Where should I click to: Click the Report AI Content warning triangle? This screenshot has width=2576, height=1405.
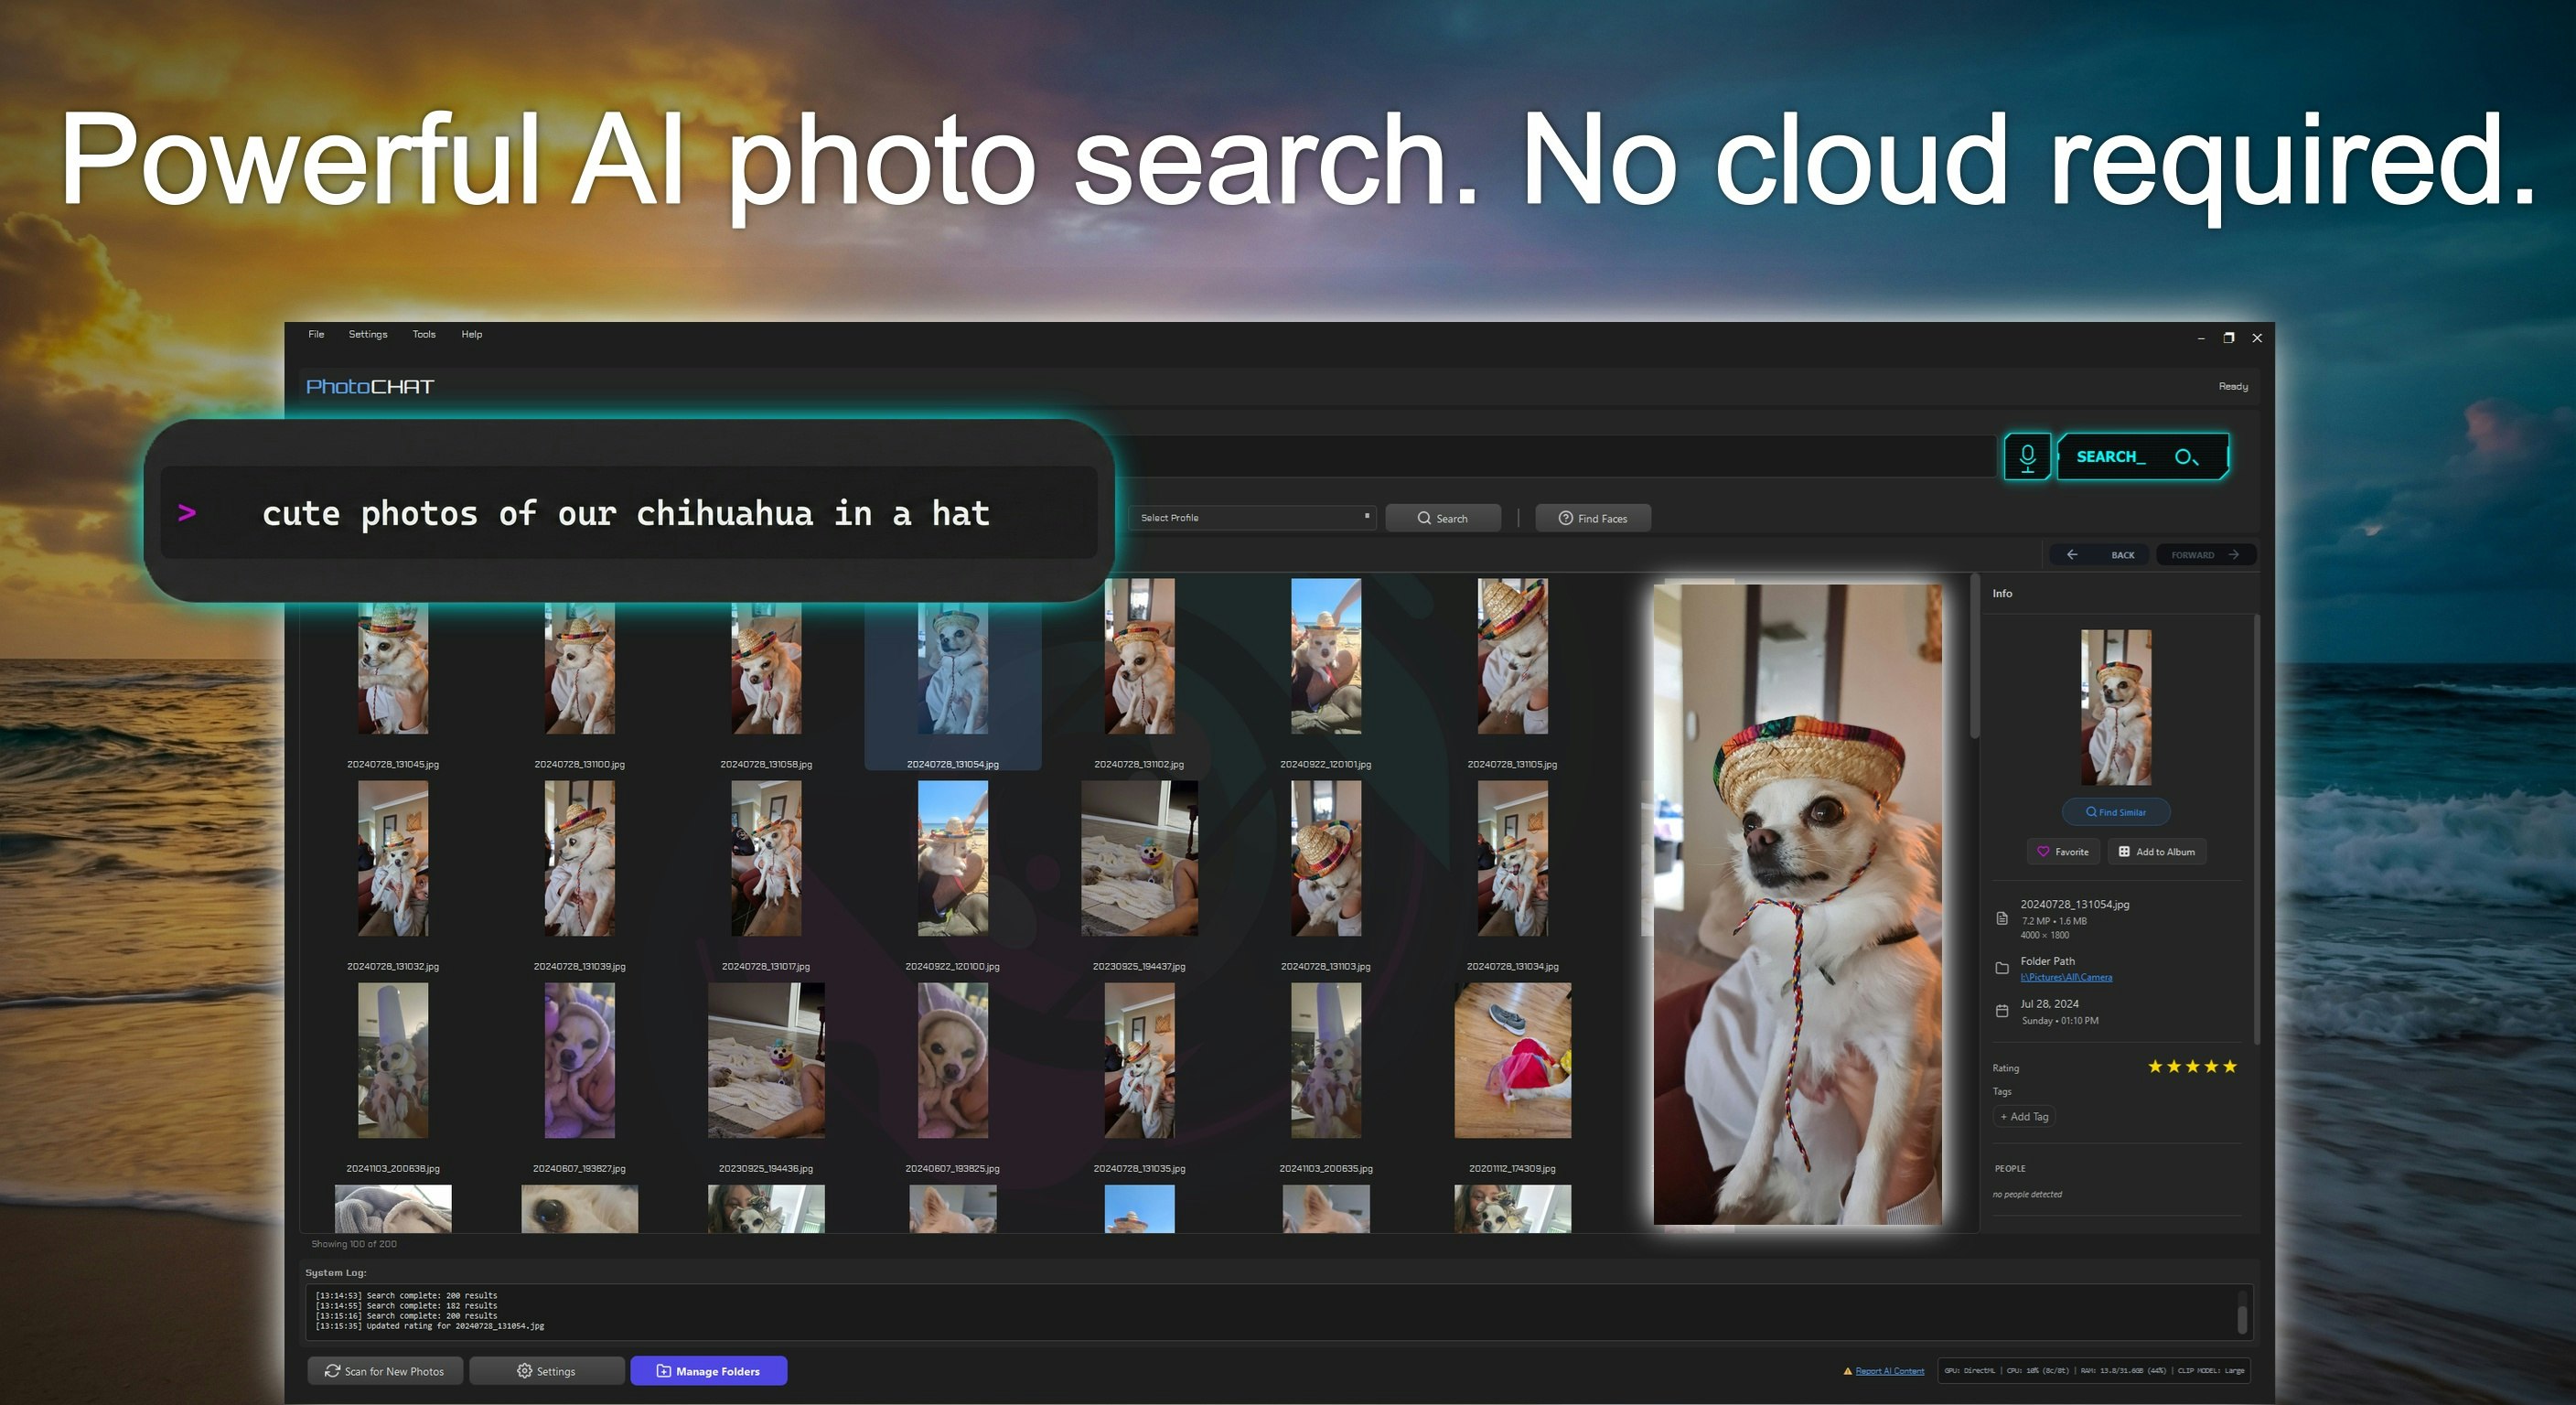coord(1848,1370)
